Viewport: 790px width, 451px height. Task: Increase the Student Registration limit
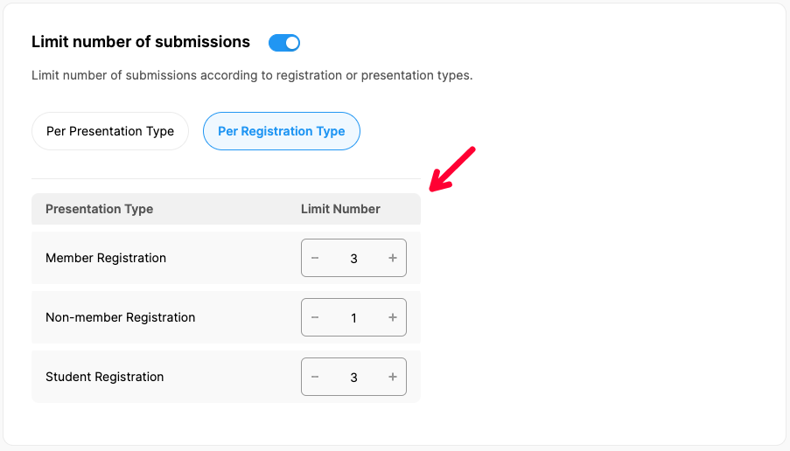393,377
